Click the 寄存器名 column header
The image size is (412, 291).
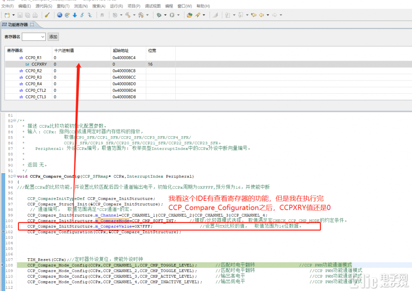(28, 51)
